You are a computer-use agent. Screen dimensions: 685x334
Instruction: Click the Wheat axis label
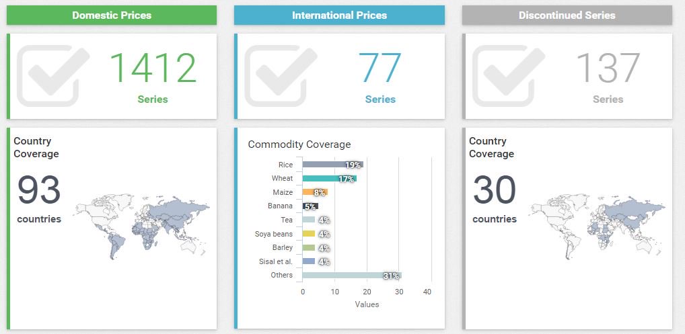pos(282,178)
